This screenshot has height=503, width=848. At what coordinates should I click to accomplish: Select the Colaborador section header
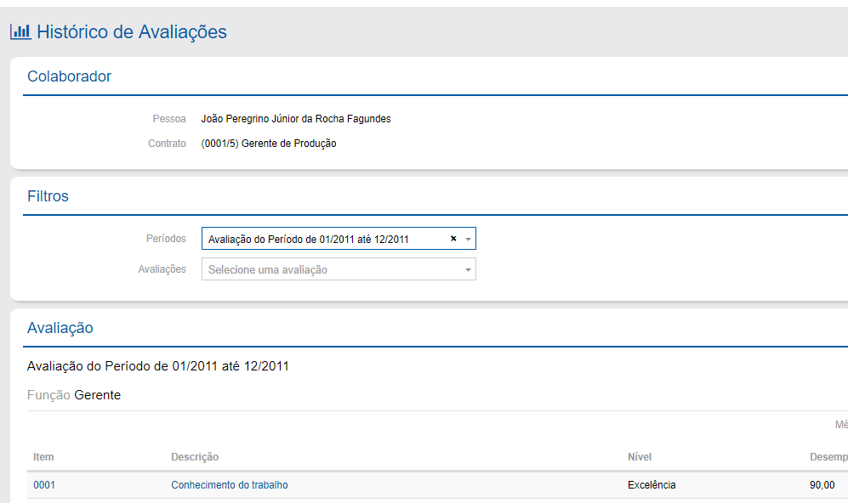tap(69, 76)
